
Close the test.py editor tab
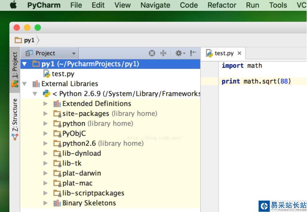(239, 53)
